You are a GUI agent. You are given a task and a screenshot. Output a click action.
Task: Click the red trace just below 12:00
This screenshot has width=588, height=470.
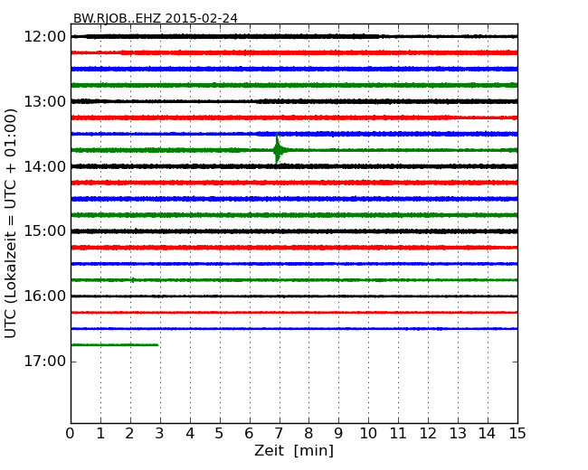(x=294, y=52)
